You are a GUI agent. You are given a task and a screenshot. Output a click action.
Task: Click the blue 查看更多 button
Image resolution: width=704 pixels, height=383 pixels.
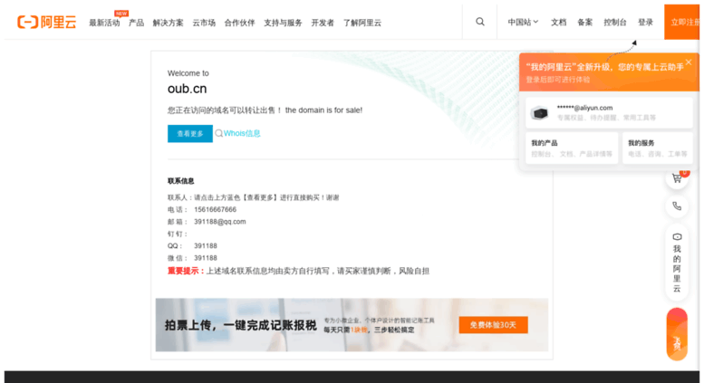tap(190, 134)
